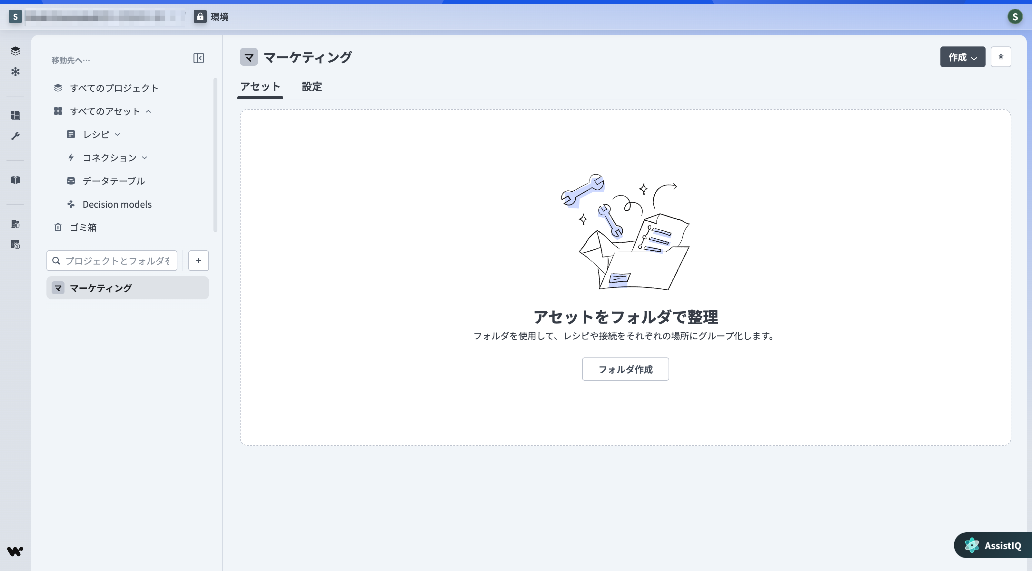Screen dimensions: 1032x571
Task: Open Decision models in the sidebar
Action: (x=117, y=204)
